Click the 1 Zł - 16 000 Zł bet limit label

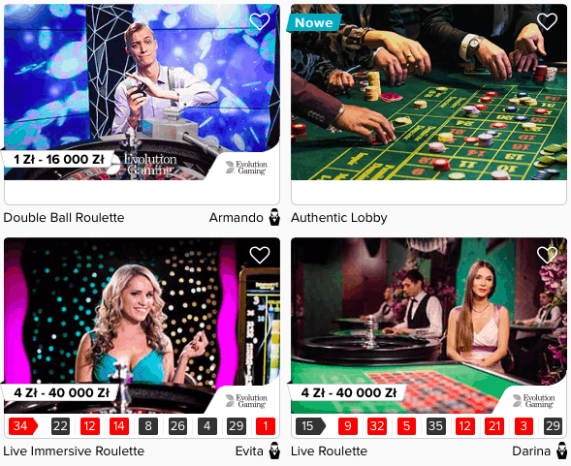59,159
